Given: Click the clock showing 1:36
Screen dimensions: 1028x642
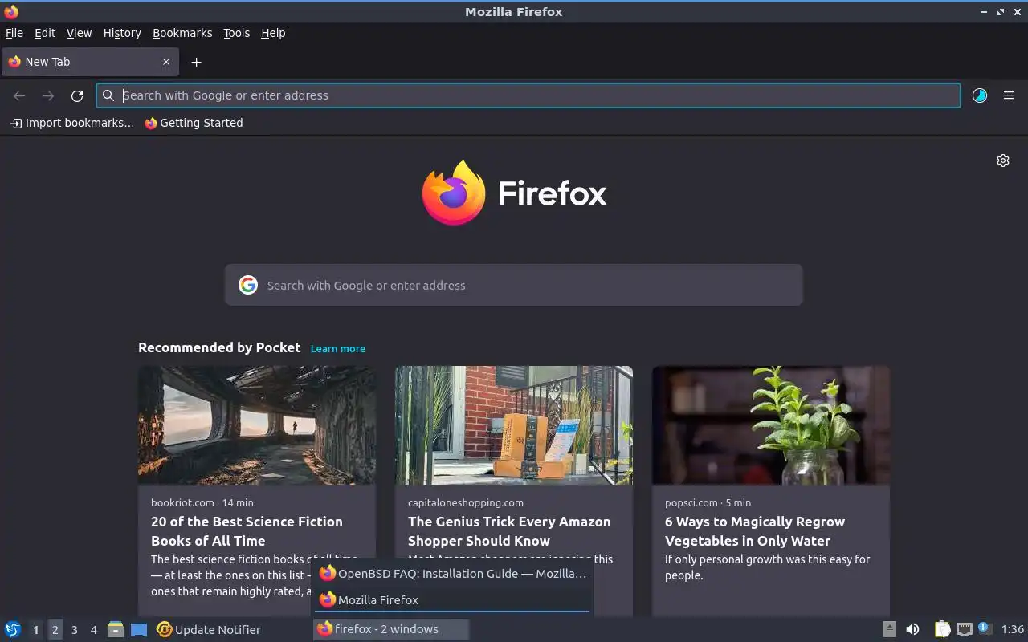Looking at the screenshot, I should point(1013,629).
